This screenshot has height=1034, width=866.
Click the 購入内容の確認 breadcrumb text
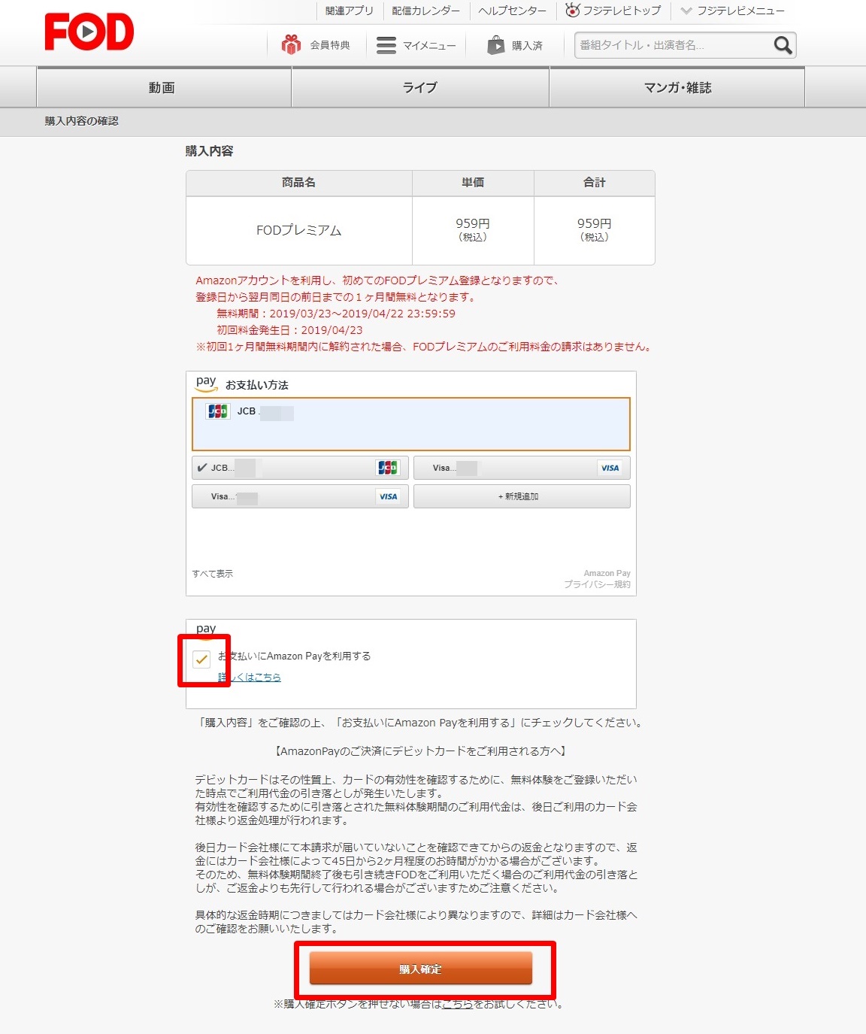click(81, 121)
